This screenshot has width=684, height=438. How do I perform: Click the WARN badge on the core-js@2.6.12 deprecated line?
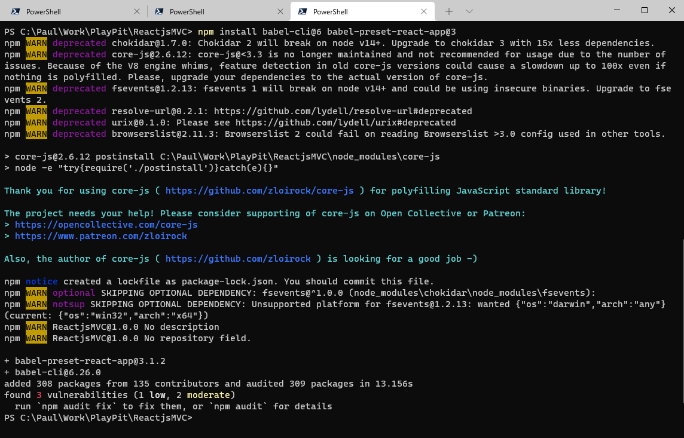(36, 54)
